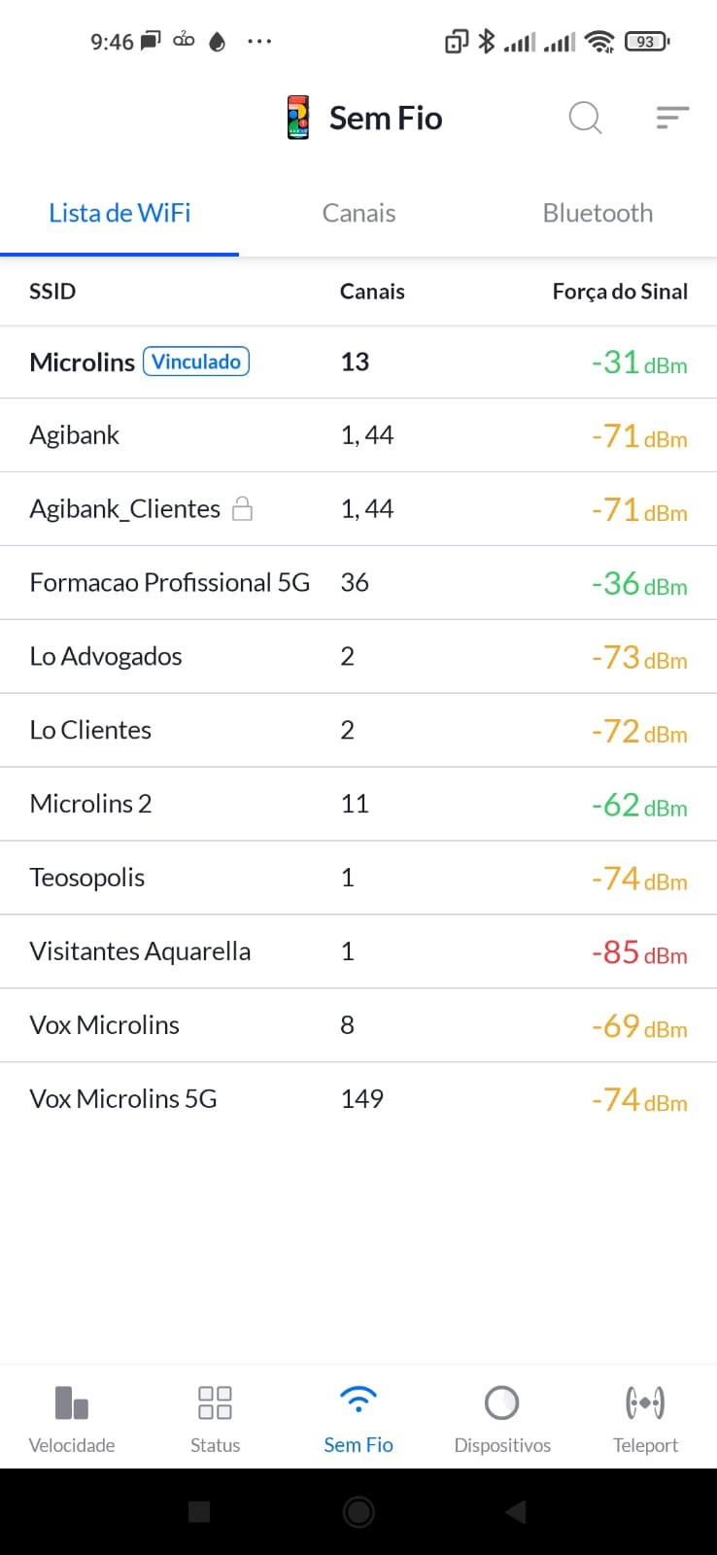Switch to the Canais tab

358,213
